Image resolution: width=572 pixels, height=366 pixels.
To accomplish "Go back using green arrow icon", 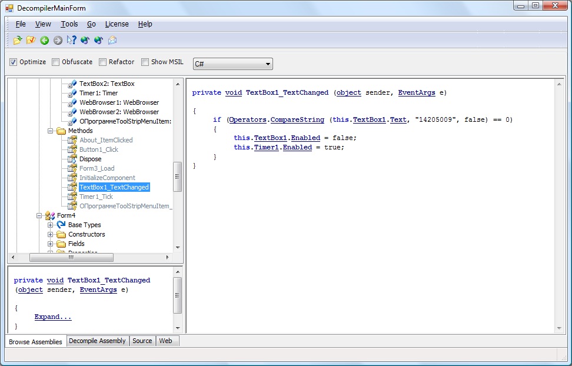I will click(45, 40).
